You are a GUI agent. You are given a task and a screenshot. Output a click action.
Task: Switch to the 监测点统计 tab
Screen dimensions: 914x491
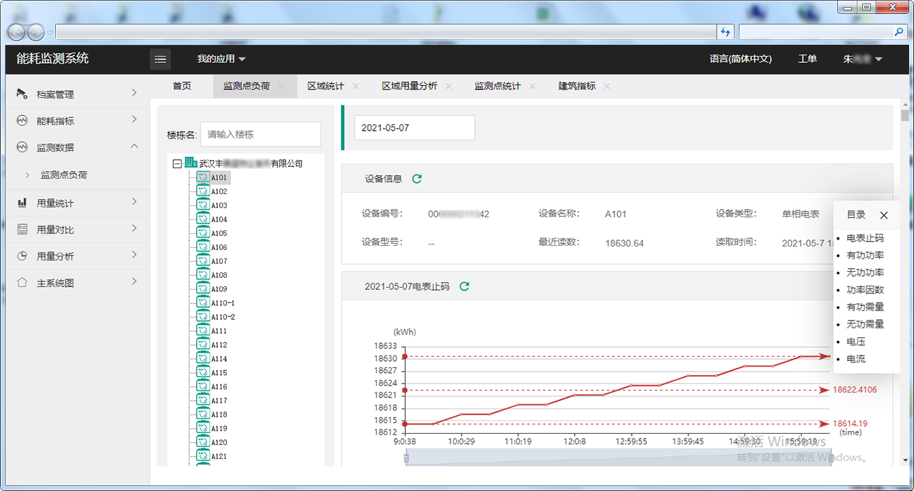coord(498,86)
